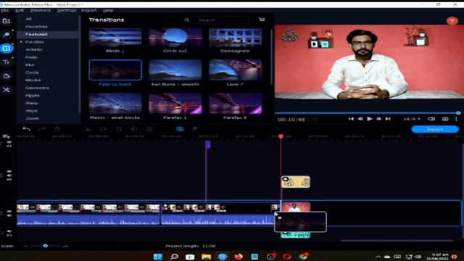Open Windows Start button
This screenshot has height=261, width=464.
click(158, 256)
